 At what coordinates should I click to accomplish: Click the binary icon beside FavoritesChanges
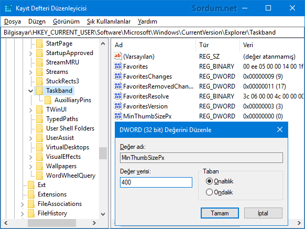pos(118,77)
